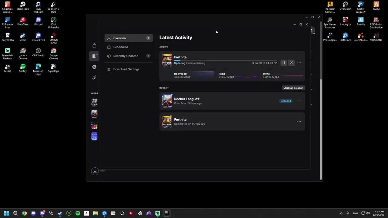
Task: Select the Scheduled tab
Action: coord(129,47)
